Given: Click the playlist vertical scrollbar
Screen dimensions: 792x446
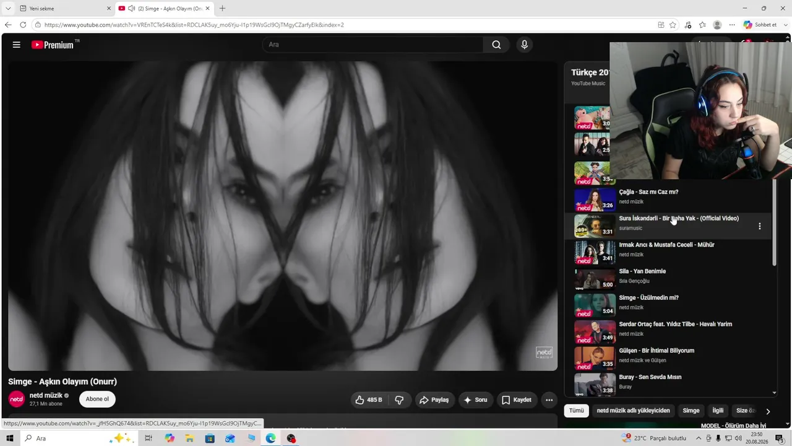Looking at the screenshot, I should pyautogui.click(x=774, y=223).
